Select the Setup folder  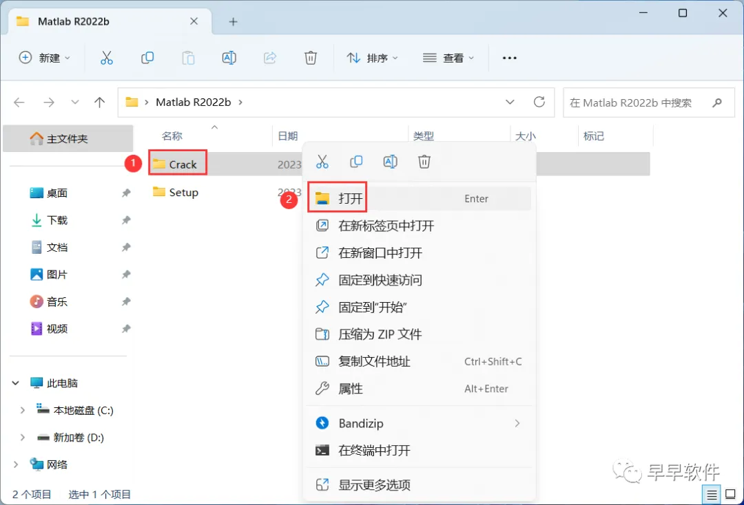click(x=176, y=193)
